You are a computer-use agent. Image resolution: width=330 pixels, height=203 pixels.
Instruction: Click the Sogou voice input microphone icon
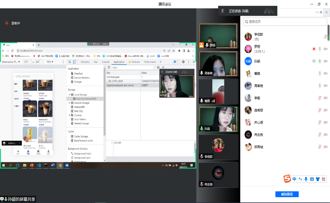[306, 179]
